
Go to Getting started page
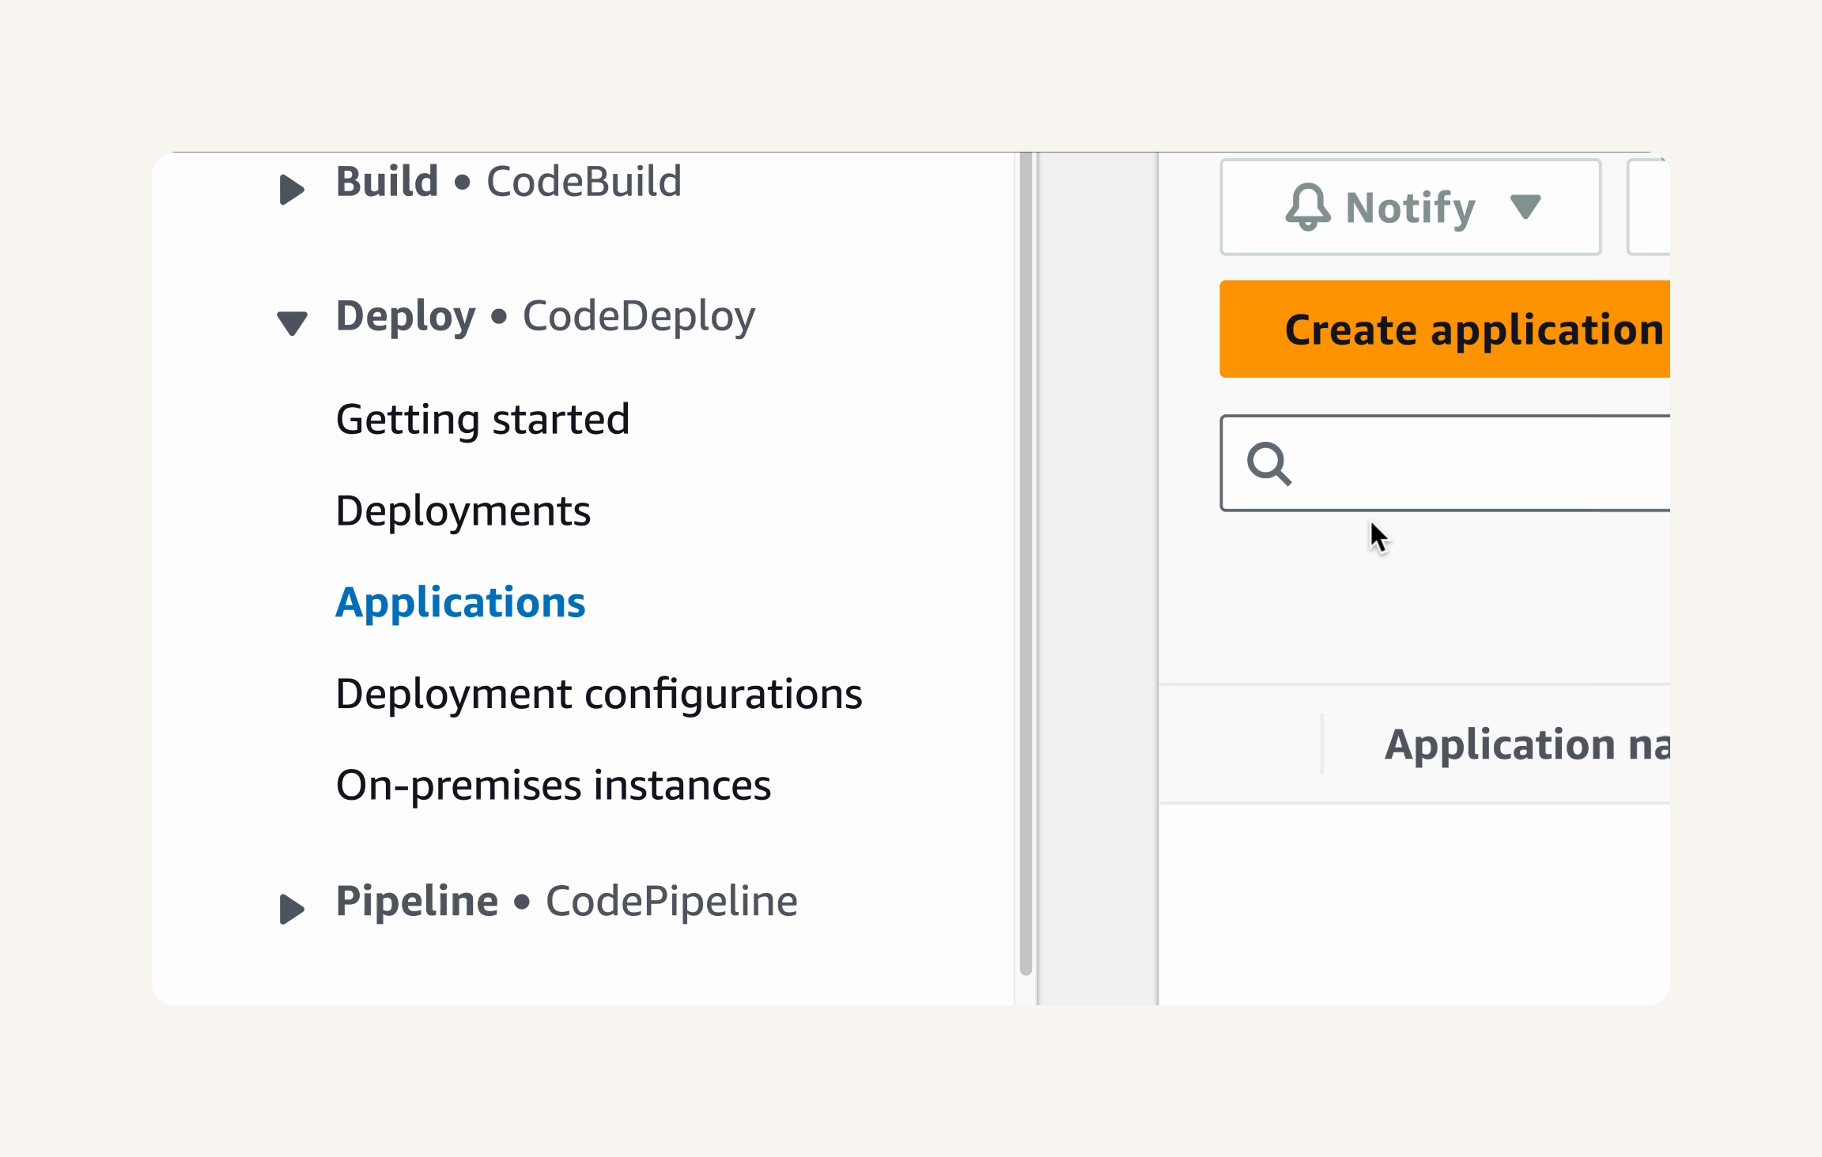click(x=483, y=420)
